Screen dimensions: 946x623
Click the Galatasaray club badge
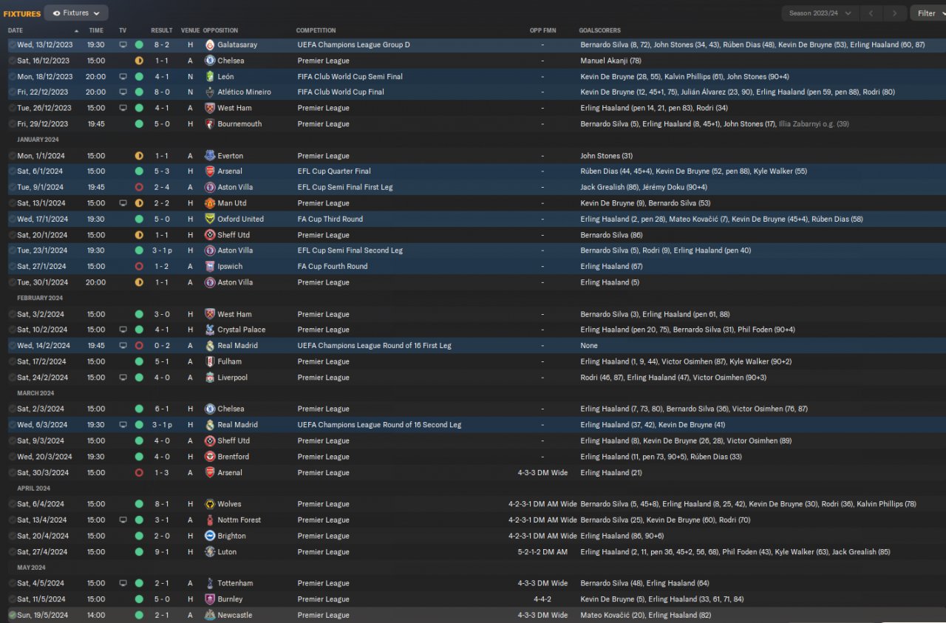210,45
